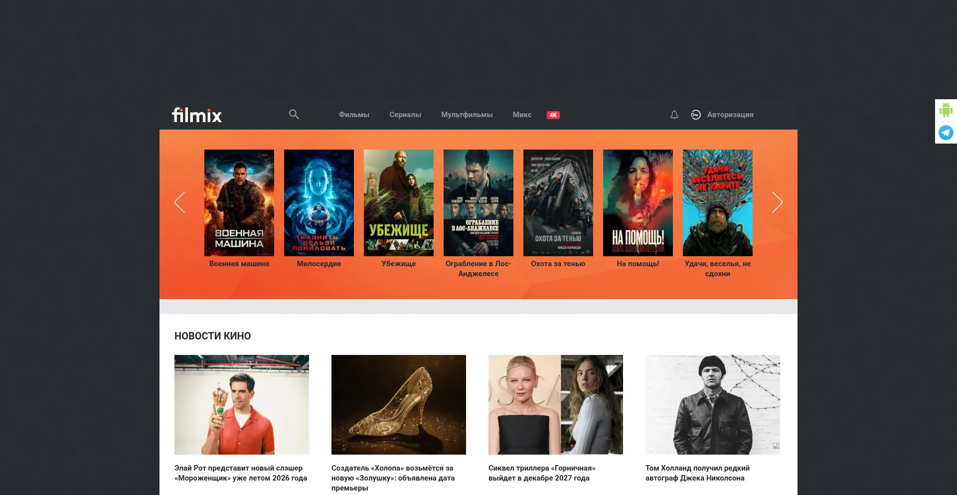Open the search magnifier icon

coord(294,114)
